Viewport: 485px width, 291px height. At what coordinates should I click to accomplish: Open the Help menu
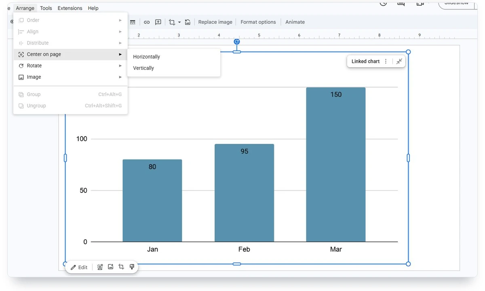(x=93, y=8)
